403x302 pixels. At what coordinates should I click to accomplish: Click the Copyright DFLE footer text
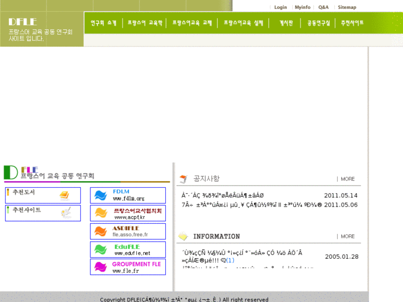click(184, 299)
